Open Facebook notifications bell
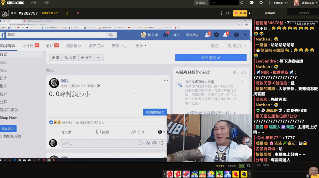This screenshot has height=178, width=319. click(225, 35)
